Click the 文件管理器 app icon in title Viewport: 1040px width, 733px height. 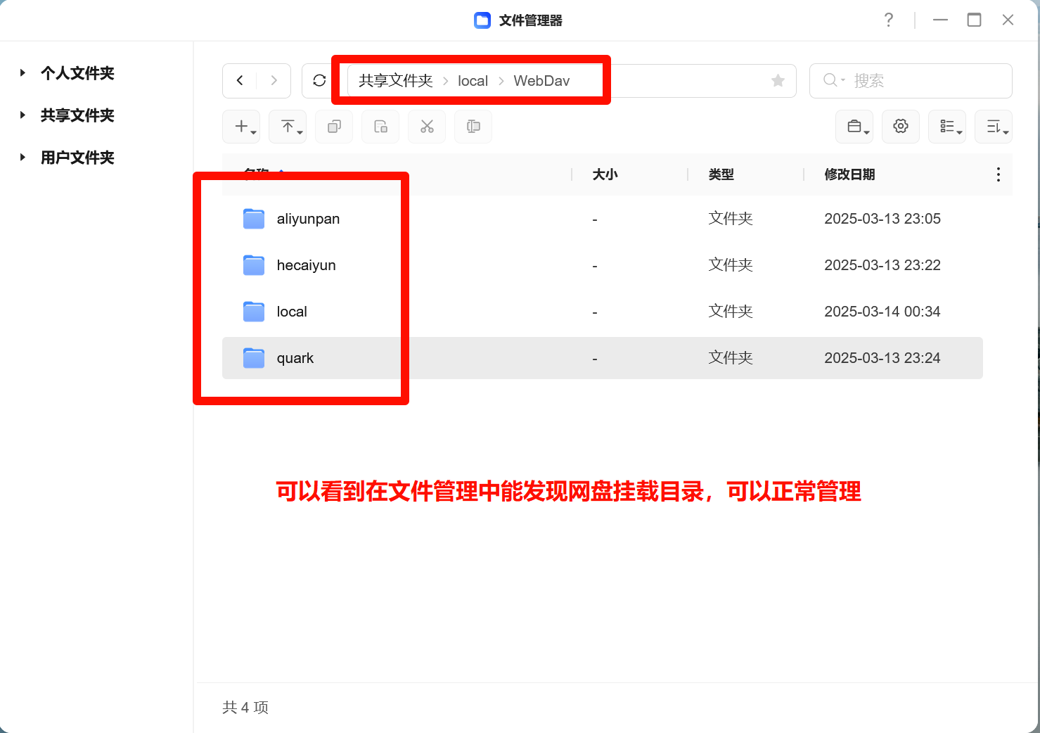[x=482, y=20]
